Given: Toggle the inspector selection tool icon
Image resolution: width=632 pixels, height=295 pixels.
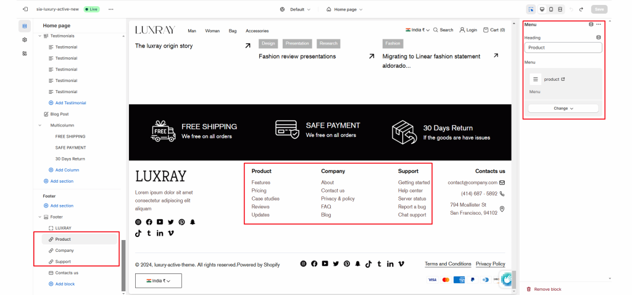Looking at the screenshot, I should 531,9.
